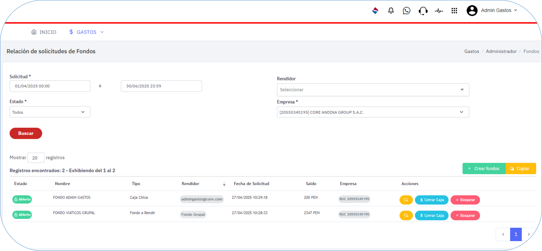The width and height of the screenshot is (542, 251).
Task: Click the Buscar button
Action: pos(26,133)
